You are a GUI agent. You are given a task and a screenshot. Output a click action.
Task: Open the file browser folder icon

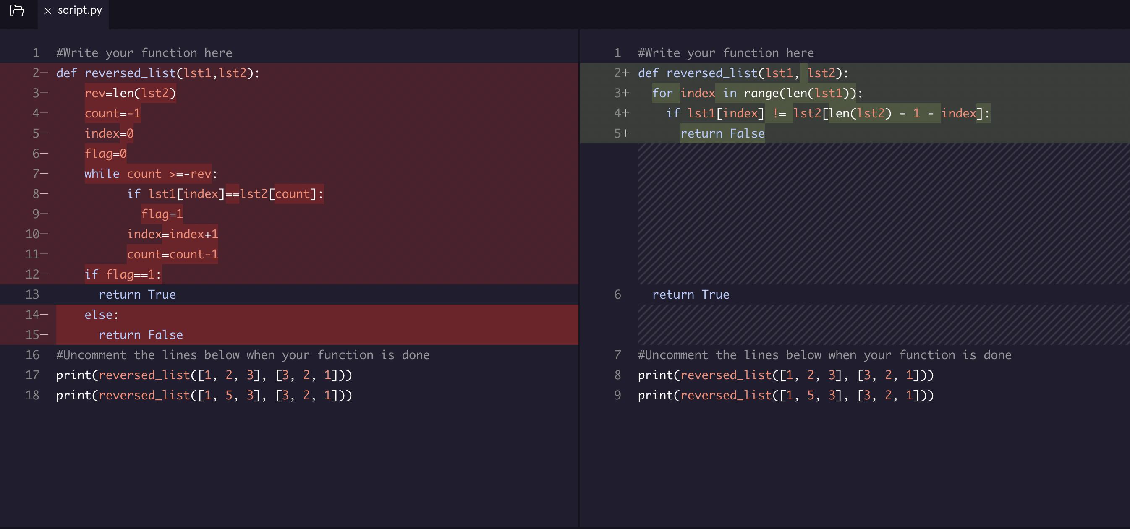click(17, 10)
